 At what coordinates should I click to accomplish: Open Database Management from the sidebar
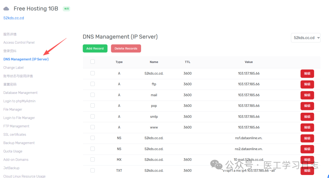20,93
